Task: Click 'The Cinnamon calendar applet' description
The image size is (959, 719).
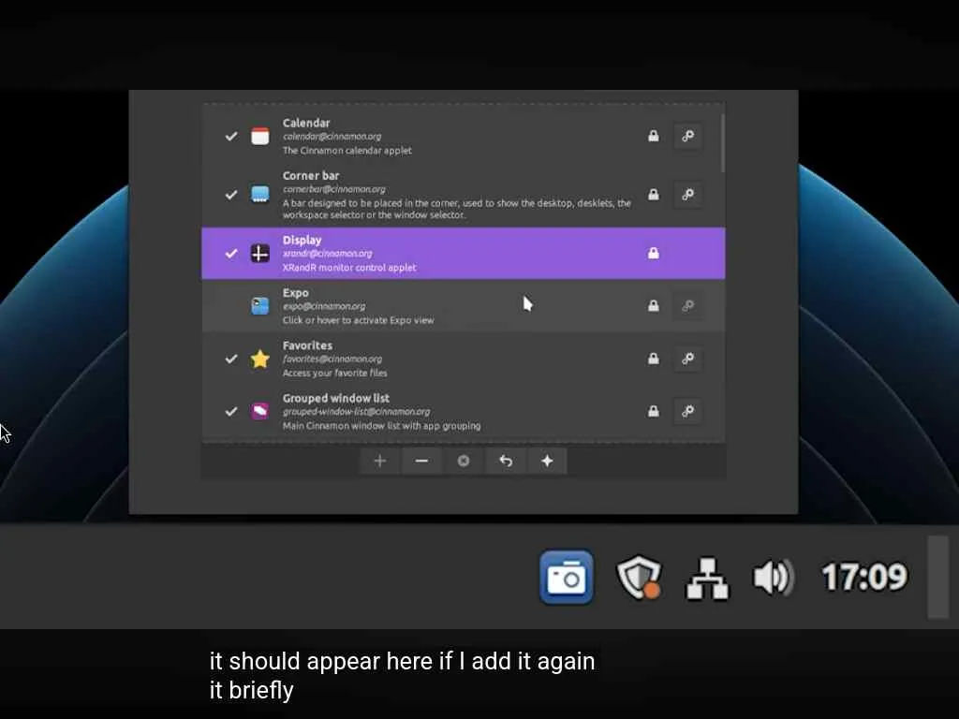Action: [x=347, y=151]
